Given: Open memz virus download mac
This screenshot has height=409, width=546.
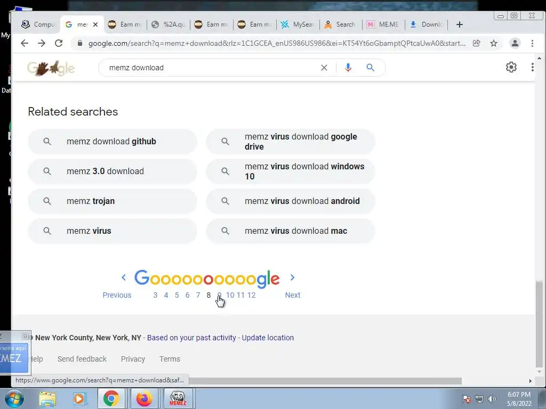Looking at the screenshot, I should coord(291,231).
